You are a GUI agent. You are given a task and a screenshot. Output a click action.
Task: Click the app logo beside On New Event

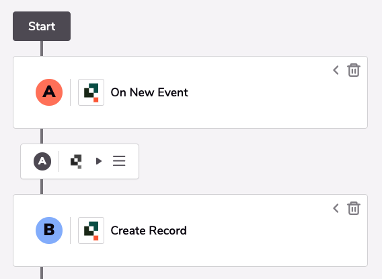click(91, 92)
